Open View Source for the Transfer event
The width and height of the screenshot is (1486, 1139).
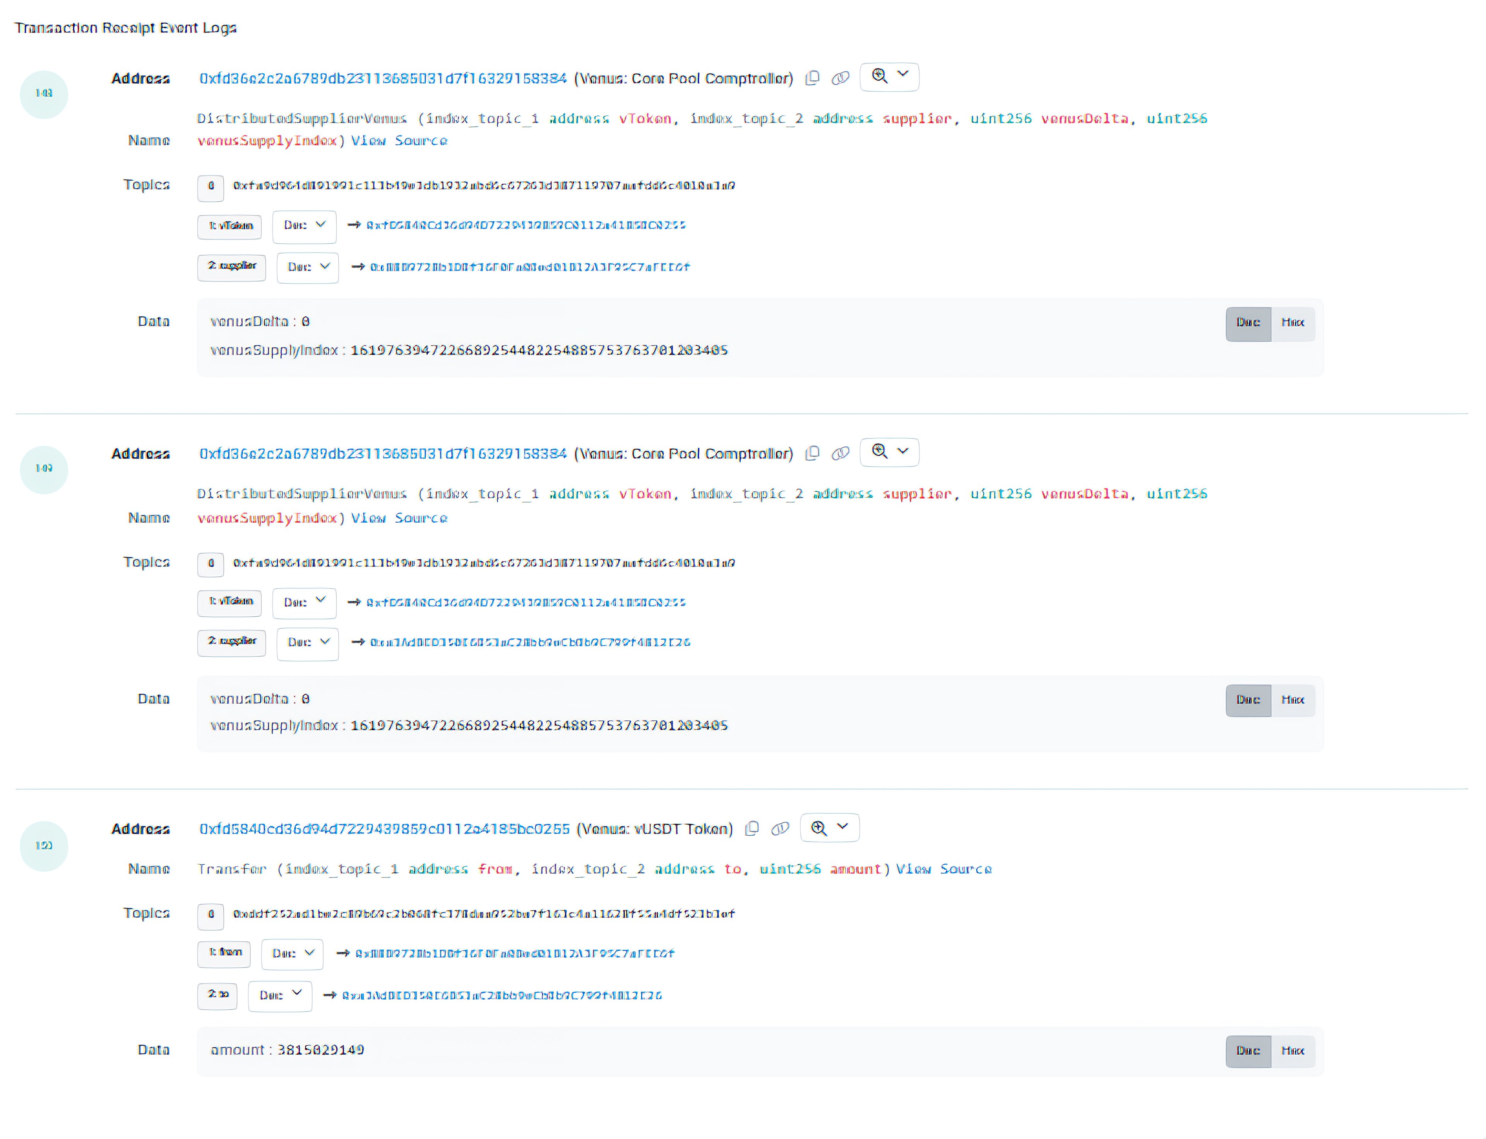pyautogui.click(x=943, y=869)
